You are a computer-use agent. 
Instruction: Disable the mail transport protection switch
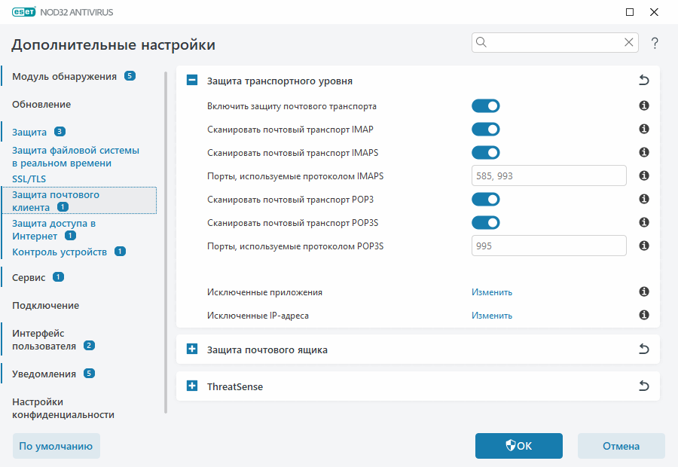[486, 105]
